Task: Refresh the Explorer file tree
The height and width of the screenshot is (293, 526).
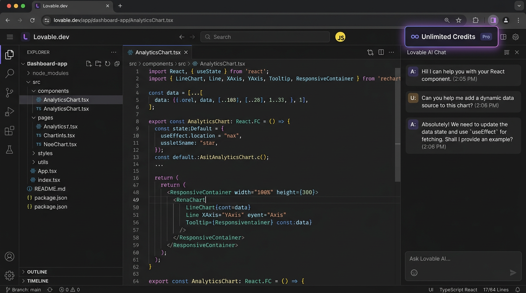Action: point(108,64)
